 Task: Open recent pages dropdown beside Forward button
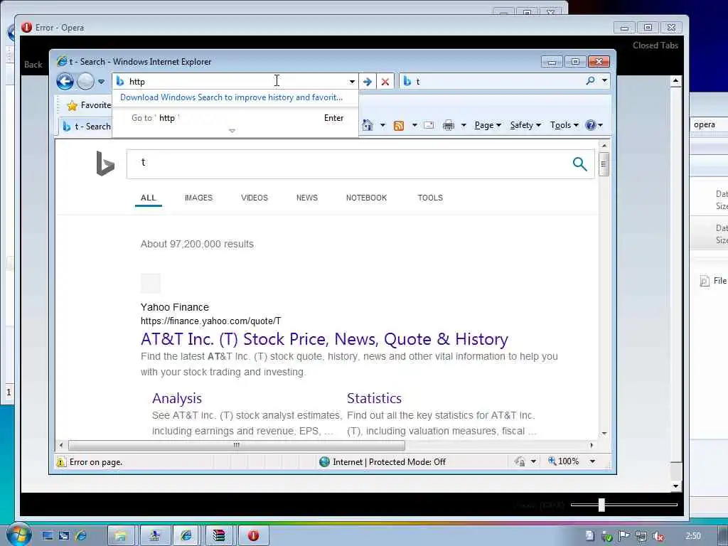[x=101, y=82]
